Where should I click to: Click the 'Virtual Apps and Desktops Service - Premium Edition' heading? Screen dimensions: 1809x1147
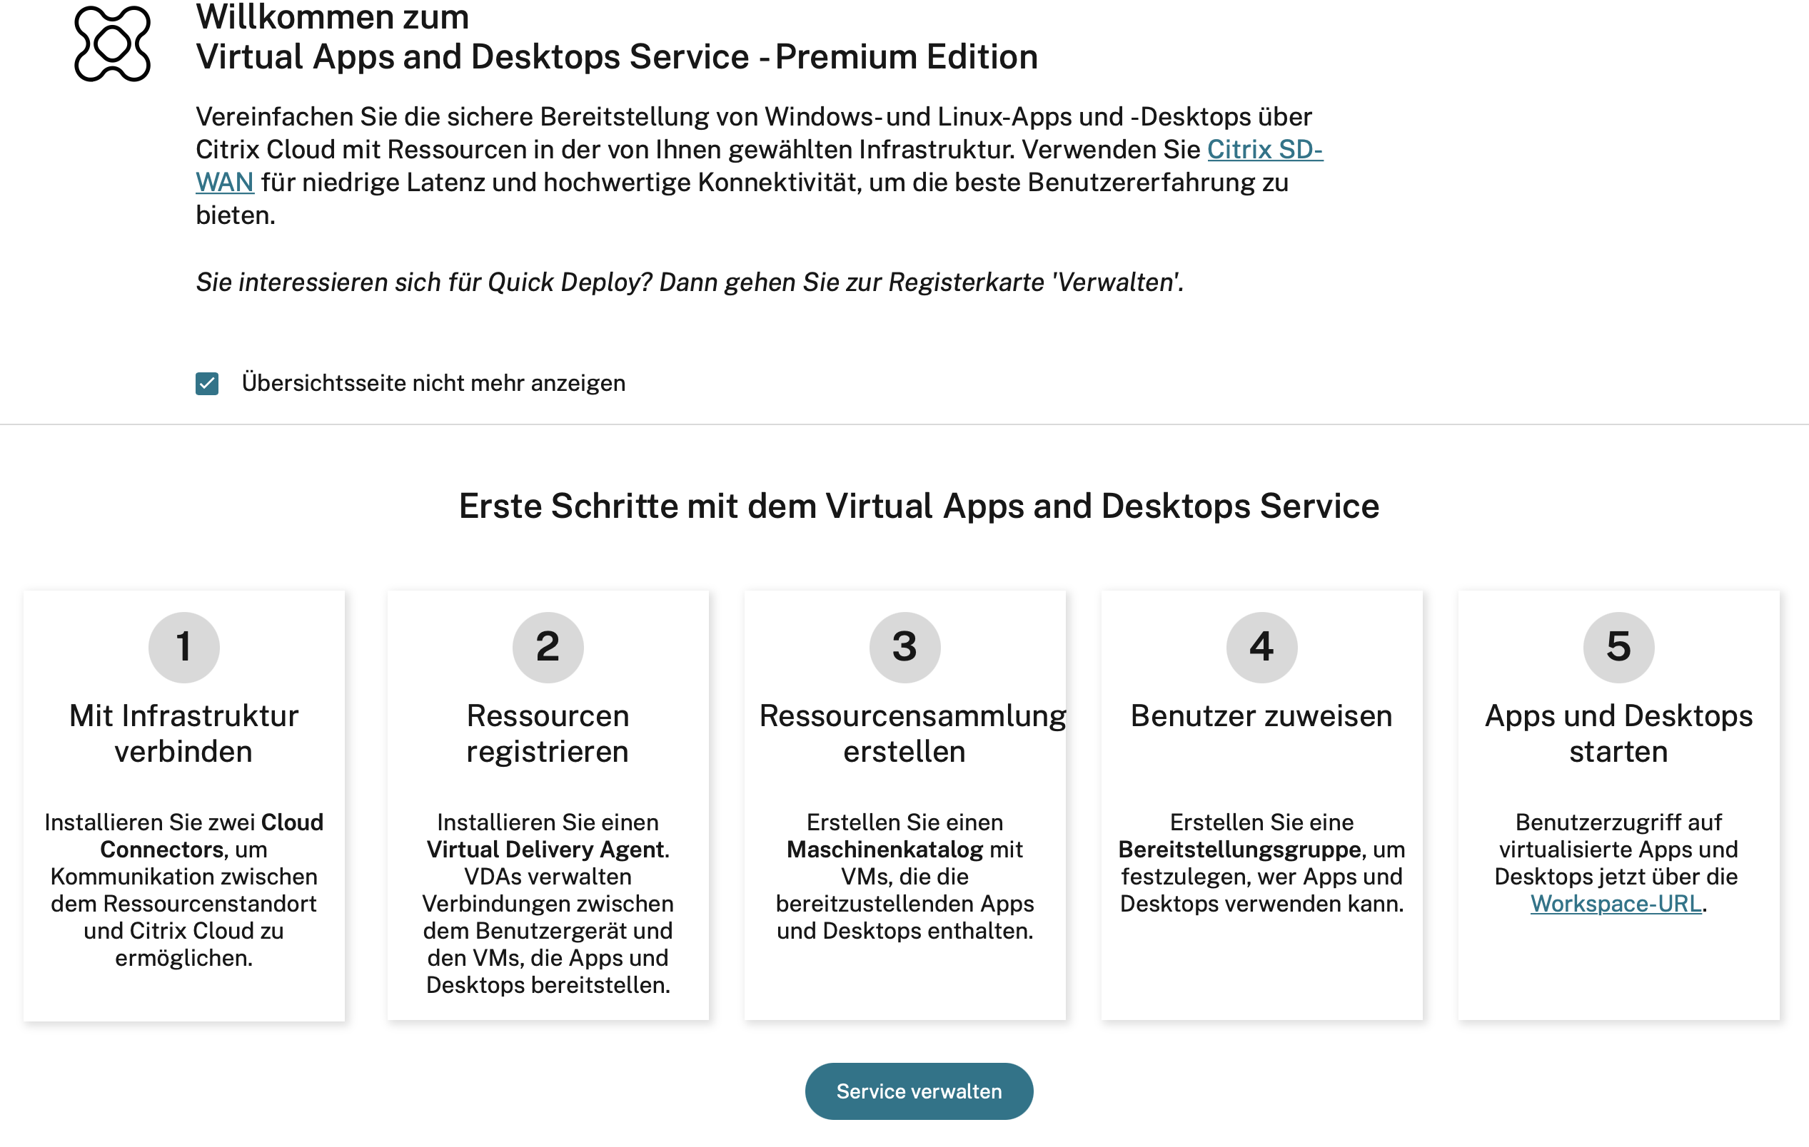(617, 57)
